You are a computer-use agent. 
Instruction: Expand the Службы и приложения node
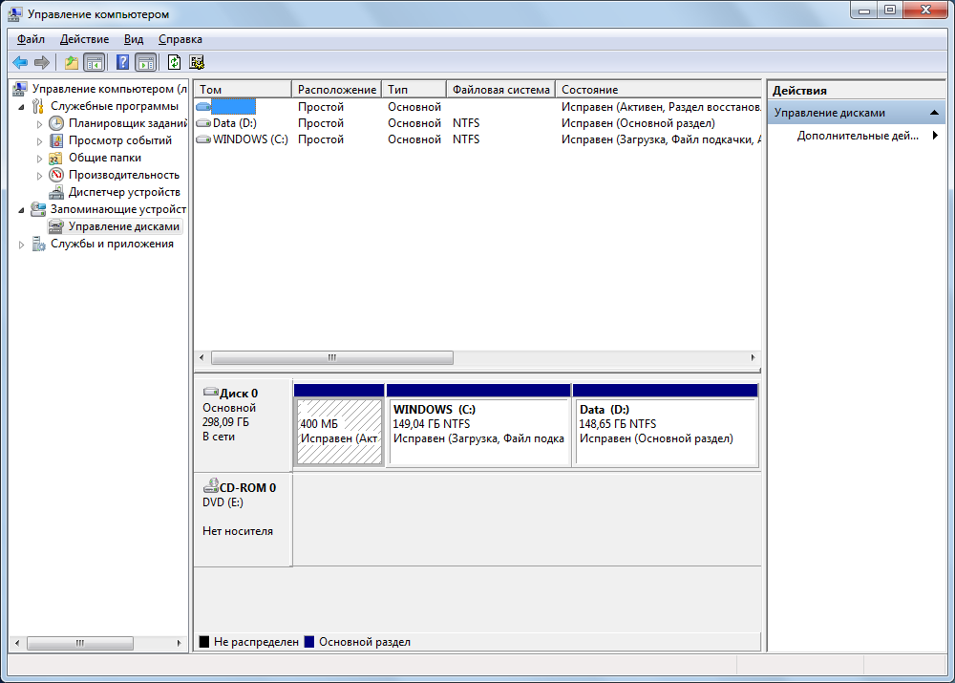(x=22, y=244)
